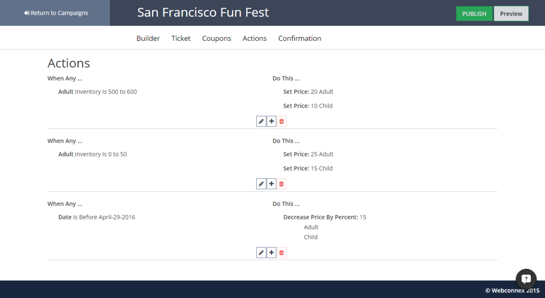The height and width of the screenshot is (298, 545).
Task: Click the Date Is Before April-29-2016 condition
Action: click(x=97, y=217)
